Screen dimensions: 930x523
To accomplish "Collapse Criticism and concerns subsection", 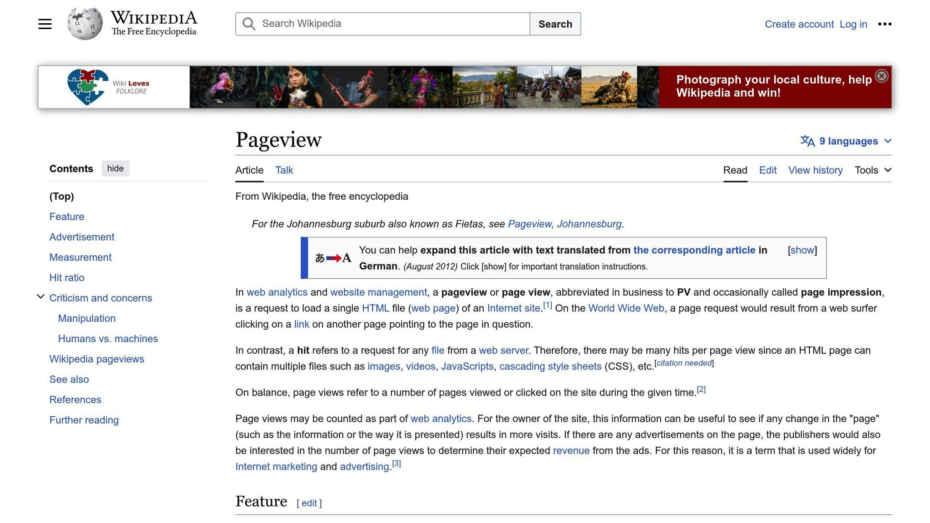I will click(x=40, y=297).
